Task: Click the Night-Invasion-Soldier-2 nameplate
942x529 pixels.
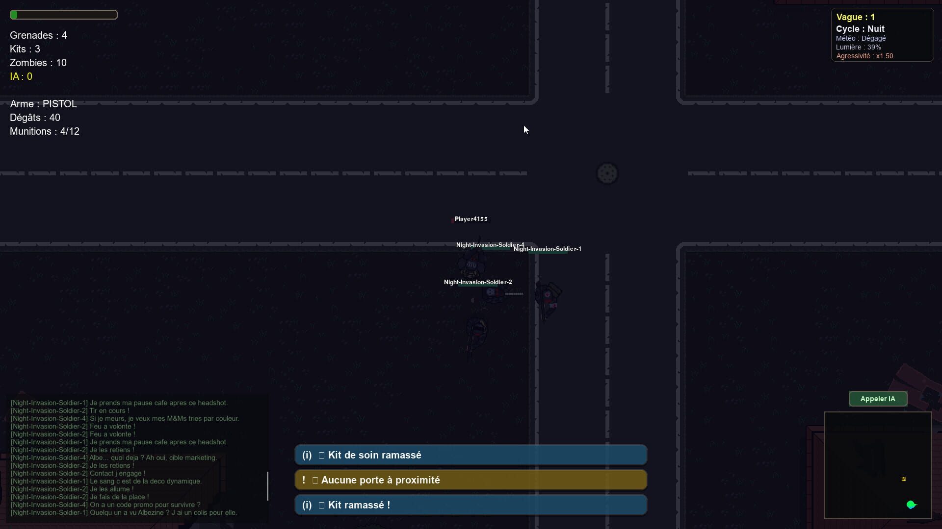Action: coord(478,282)
